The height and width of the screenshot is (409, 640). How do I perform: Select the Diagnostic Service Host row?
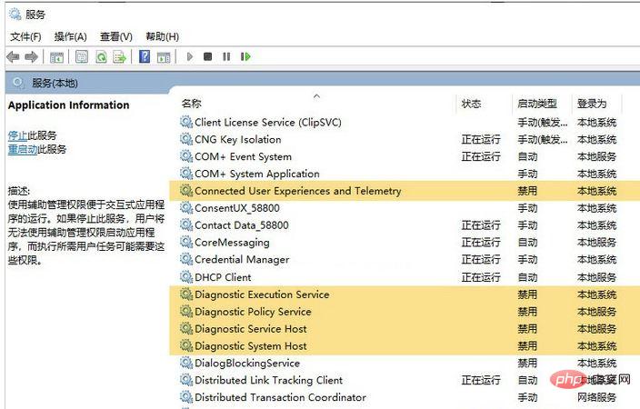(x=405, y=329)
